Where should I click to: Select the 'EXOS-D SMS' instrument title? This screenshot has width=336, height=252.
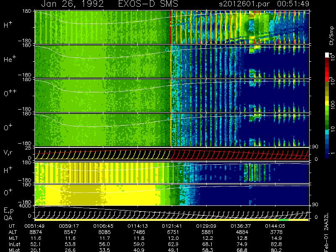(x=148, y=4)
